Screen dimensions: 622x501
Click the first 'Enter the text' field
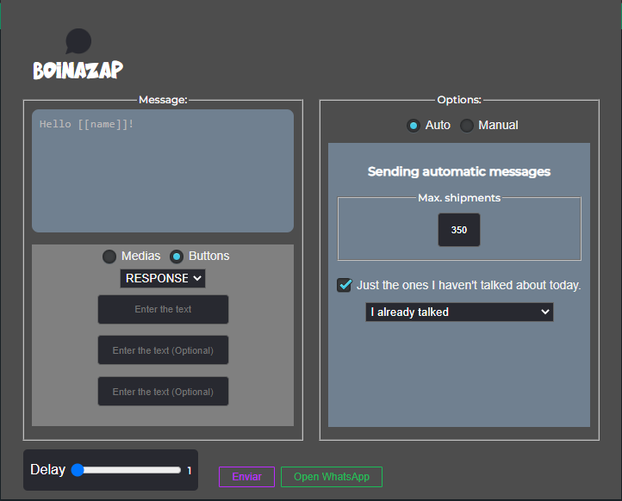point(163,309)
